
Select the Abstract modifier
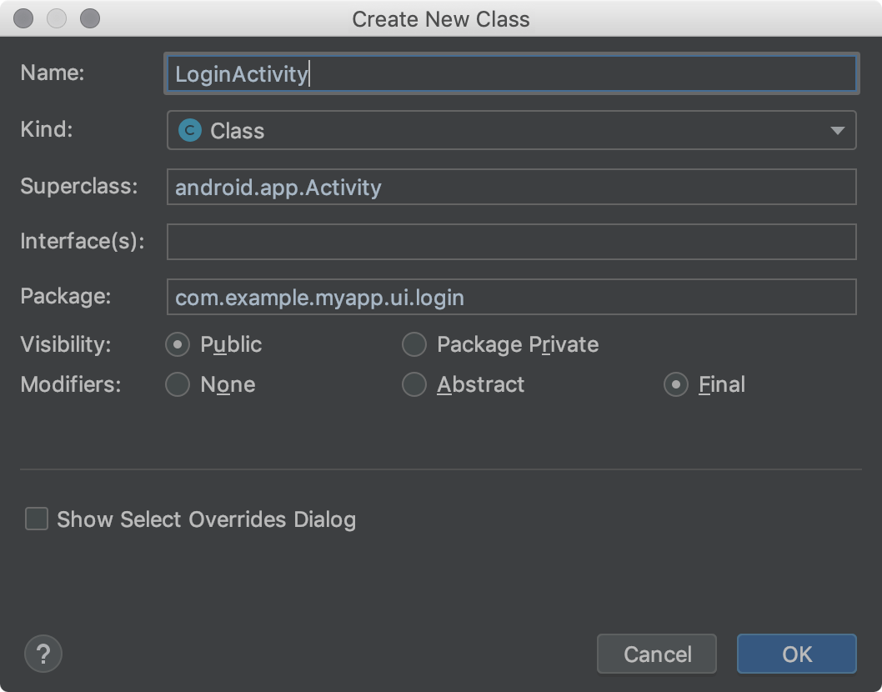pyautogui.click(x=414, y=384)
